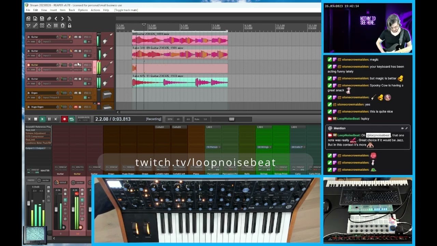Open the 4/4 time signature selector
Viewport: 437px width, 246px height.
(x=188, y=119)
